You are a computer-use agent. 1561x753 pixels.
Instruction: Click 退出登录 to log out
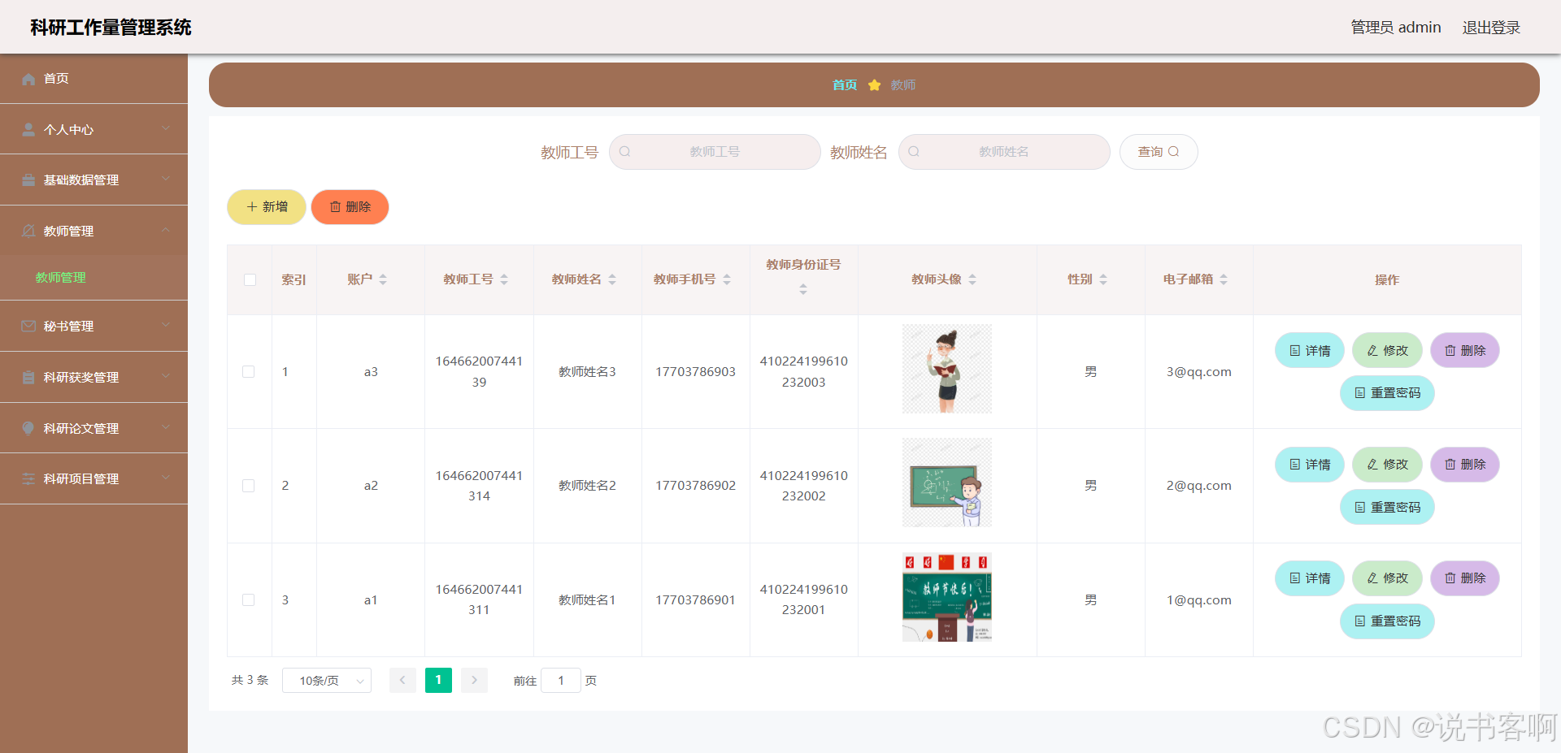(1490, 27)
